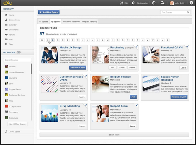Open the Mobile UX Design title link
This screenshot has height=145, width=196.
[x=71, y=47]
